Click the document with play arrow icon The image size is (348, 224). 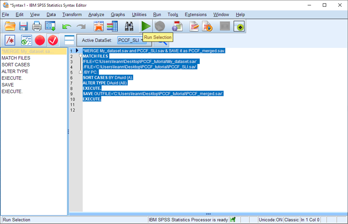point(207,26)
